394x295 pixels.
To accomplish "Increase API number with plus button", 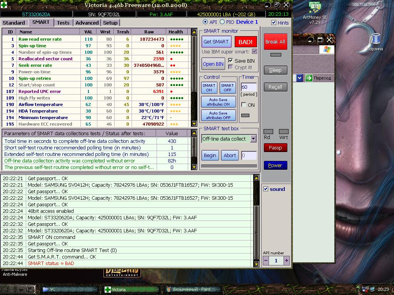I will (x=286, y=261).
